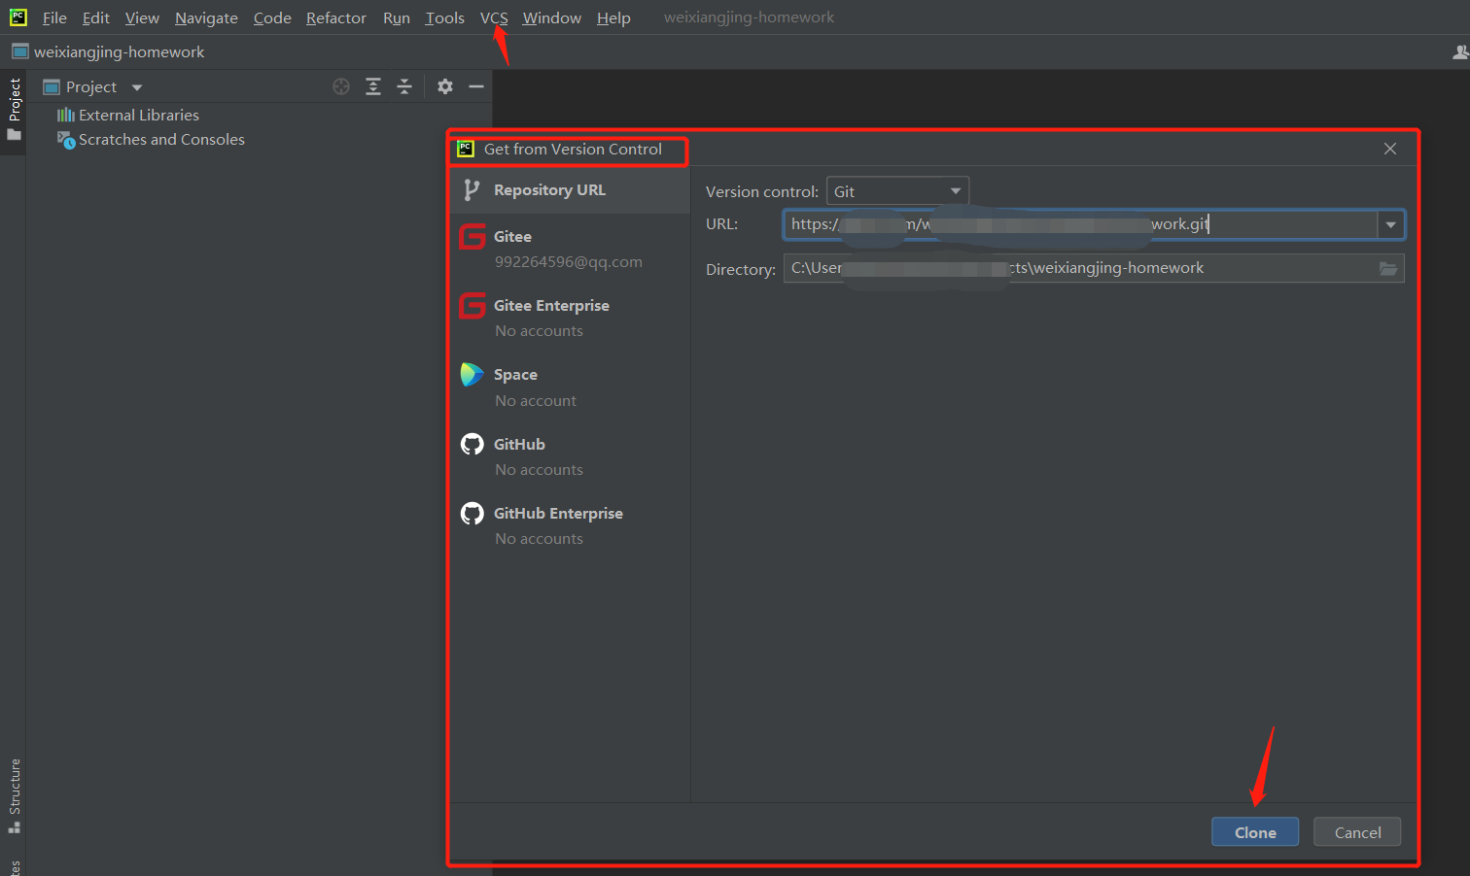Viewport: 1470px width, 876px height.
Task: Open Project panel settings gear
Action: 445,86
